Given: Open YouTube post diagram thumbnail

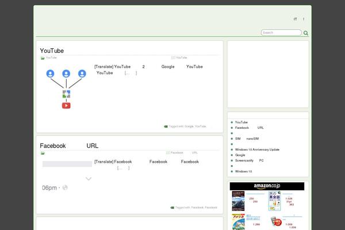Looking at the screenshot, I should coord(66,89).
